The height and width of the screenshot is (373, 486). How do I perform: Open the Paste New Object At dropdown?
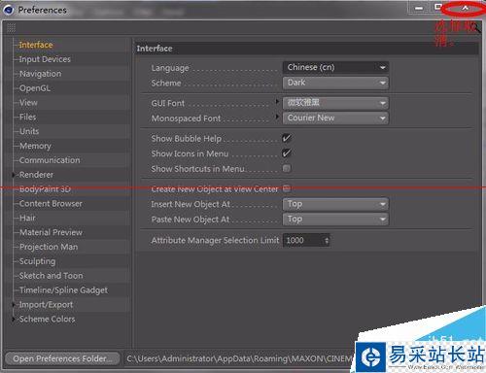[x=335, y=219]
